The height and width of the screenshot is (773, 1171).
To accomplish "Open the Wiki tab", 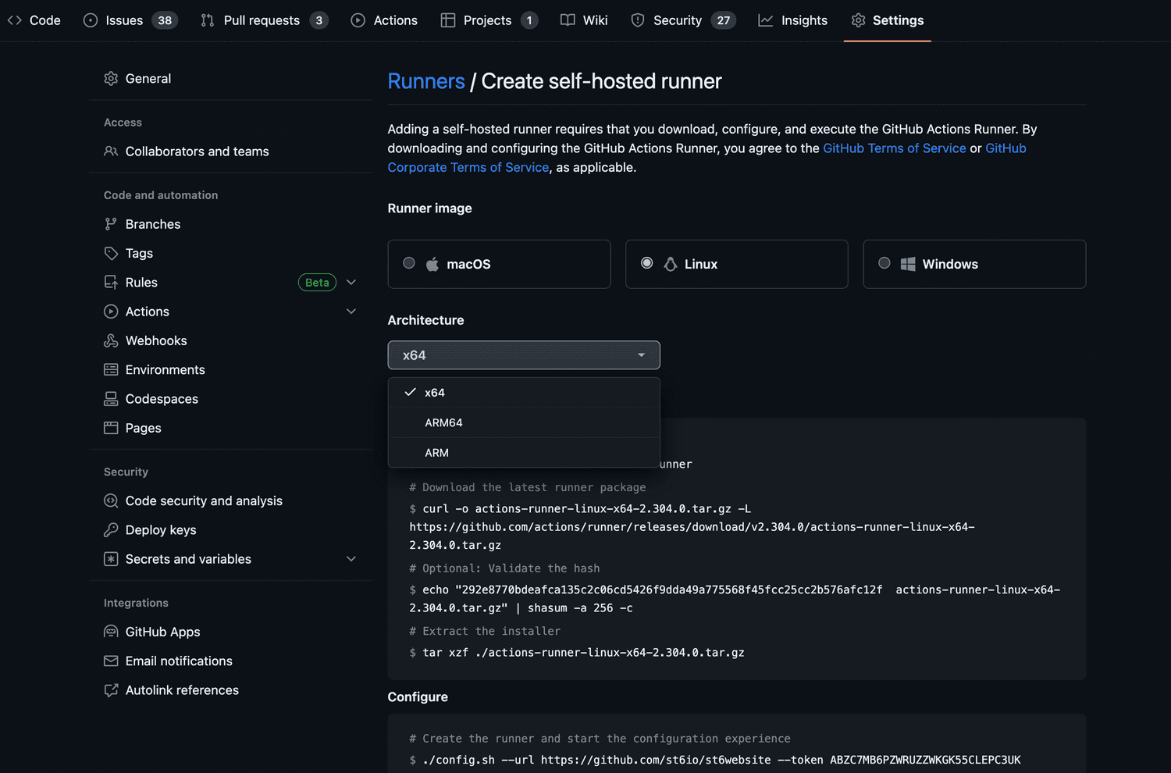I will point(584,20).
